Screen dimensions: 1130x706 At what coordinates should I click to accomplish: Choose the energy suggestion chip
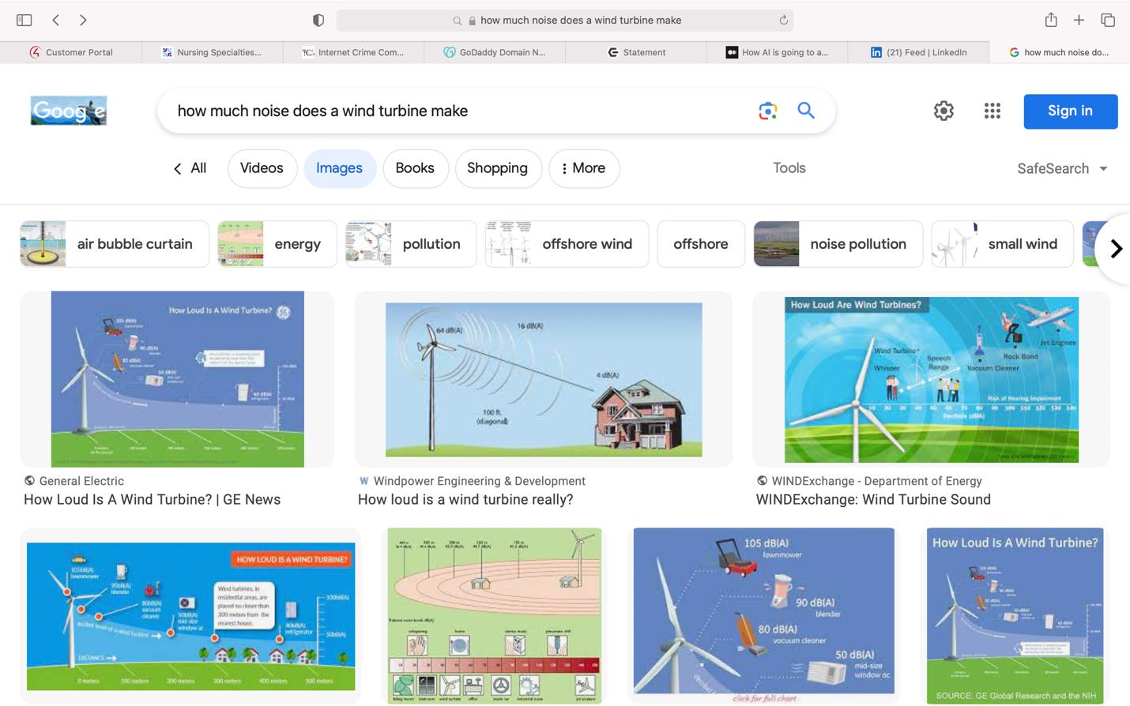coord(277,244)
